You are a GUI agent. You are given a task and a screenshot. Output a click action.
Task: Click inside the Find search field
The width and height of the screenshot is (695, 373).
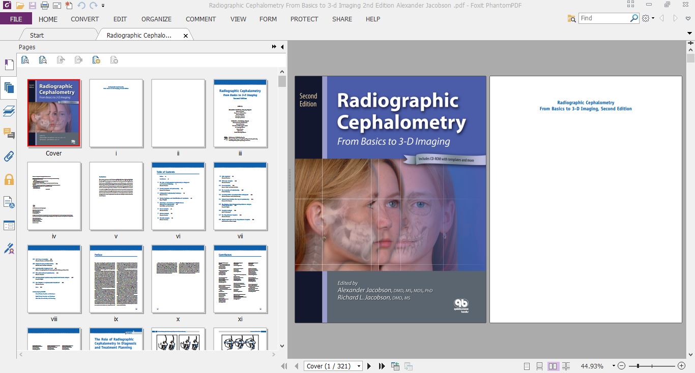(x=604, y=18)
